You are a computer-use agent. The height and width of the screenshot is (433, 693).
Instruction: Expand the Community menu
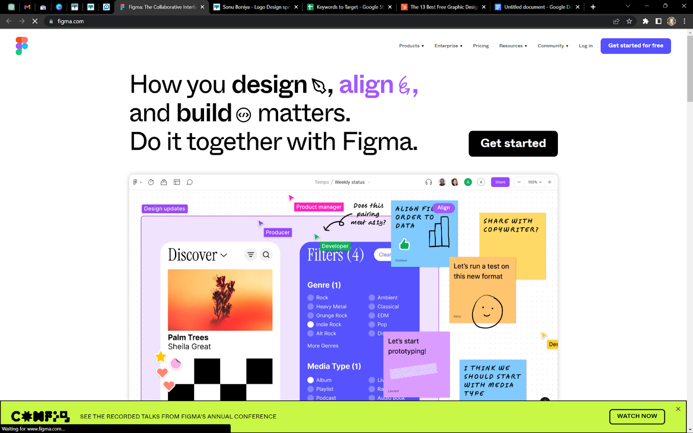coord(553,46)
